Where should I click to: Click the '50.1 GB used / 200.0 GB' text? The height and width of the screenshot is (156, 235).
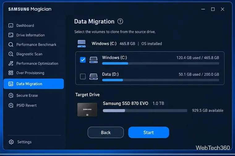click(x=199, y=74)
